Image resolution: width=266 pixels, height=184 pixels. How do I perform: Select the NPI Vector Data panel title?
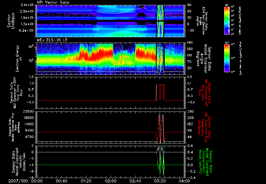(53, 2)
